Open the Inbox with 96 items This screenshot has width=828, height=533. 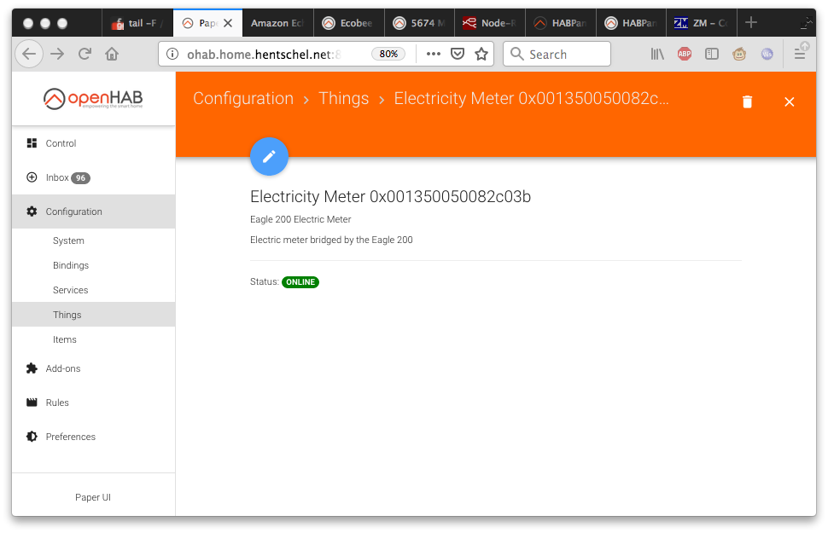(58, 177)
